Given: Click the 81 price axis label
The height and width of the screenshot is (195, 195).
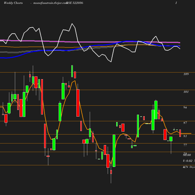Looking at the screenshot, I should tap(185, 136).
